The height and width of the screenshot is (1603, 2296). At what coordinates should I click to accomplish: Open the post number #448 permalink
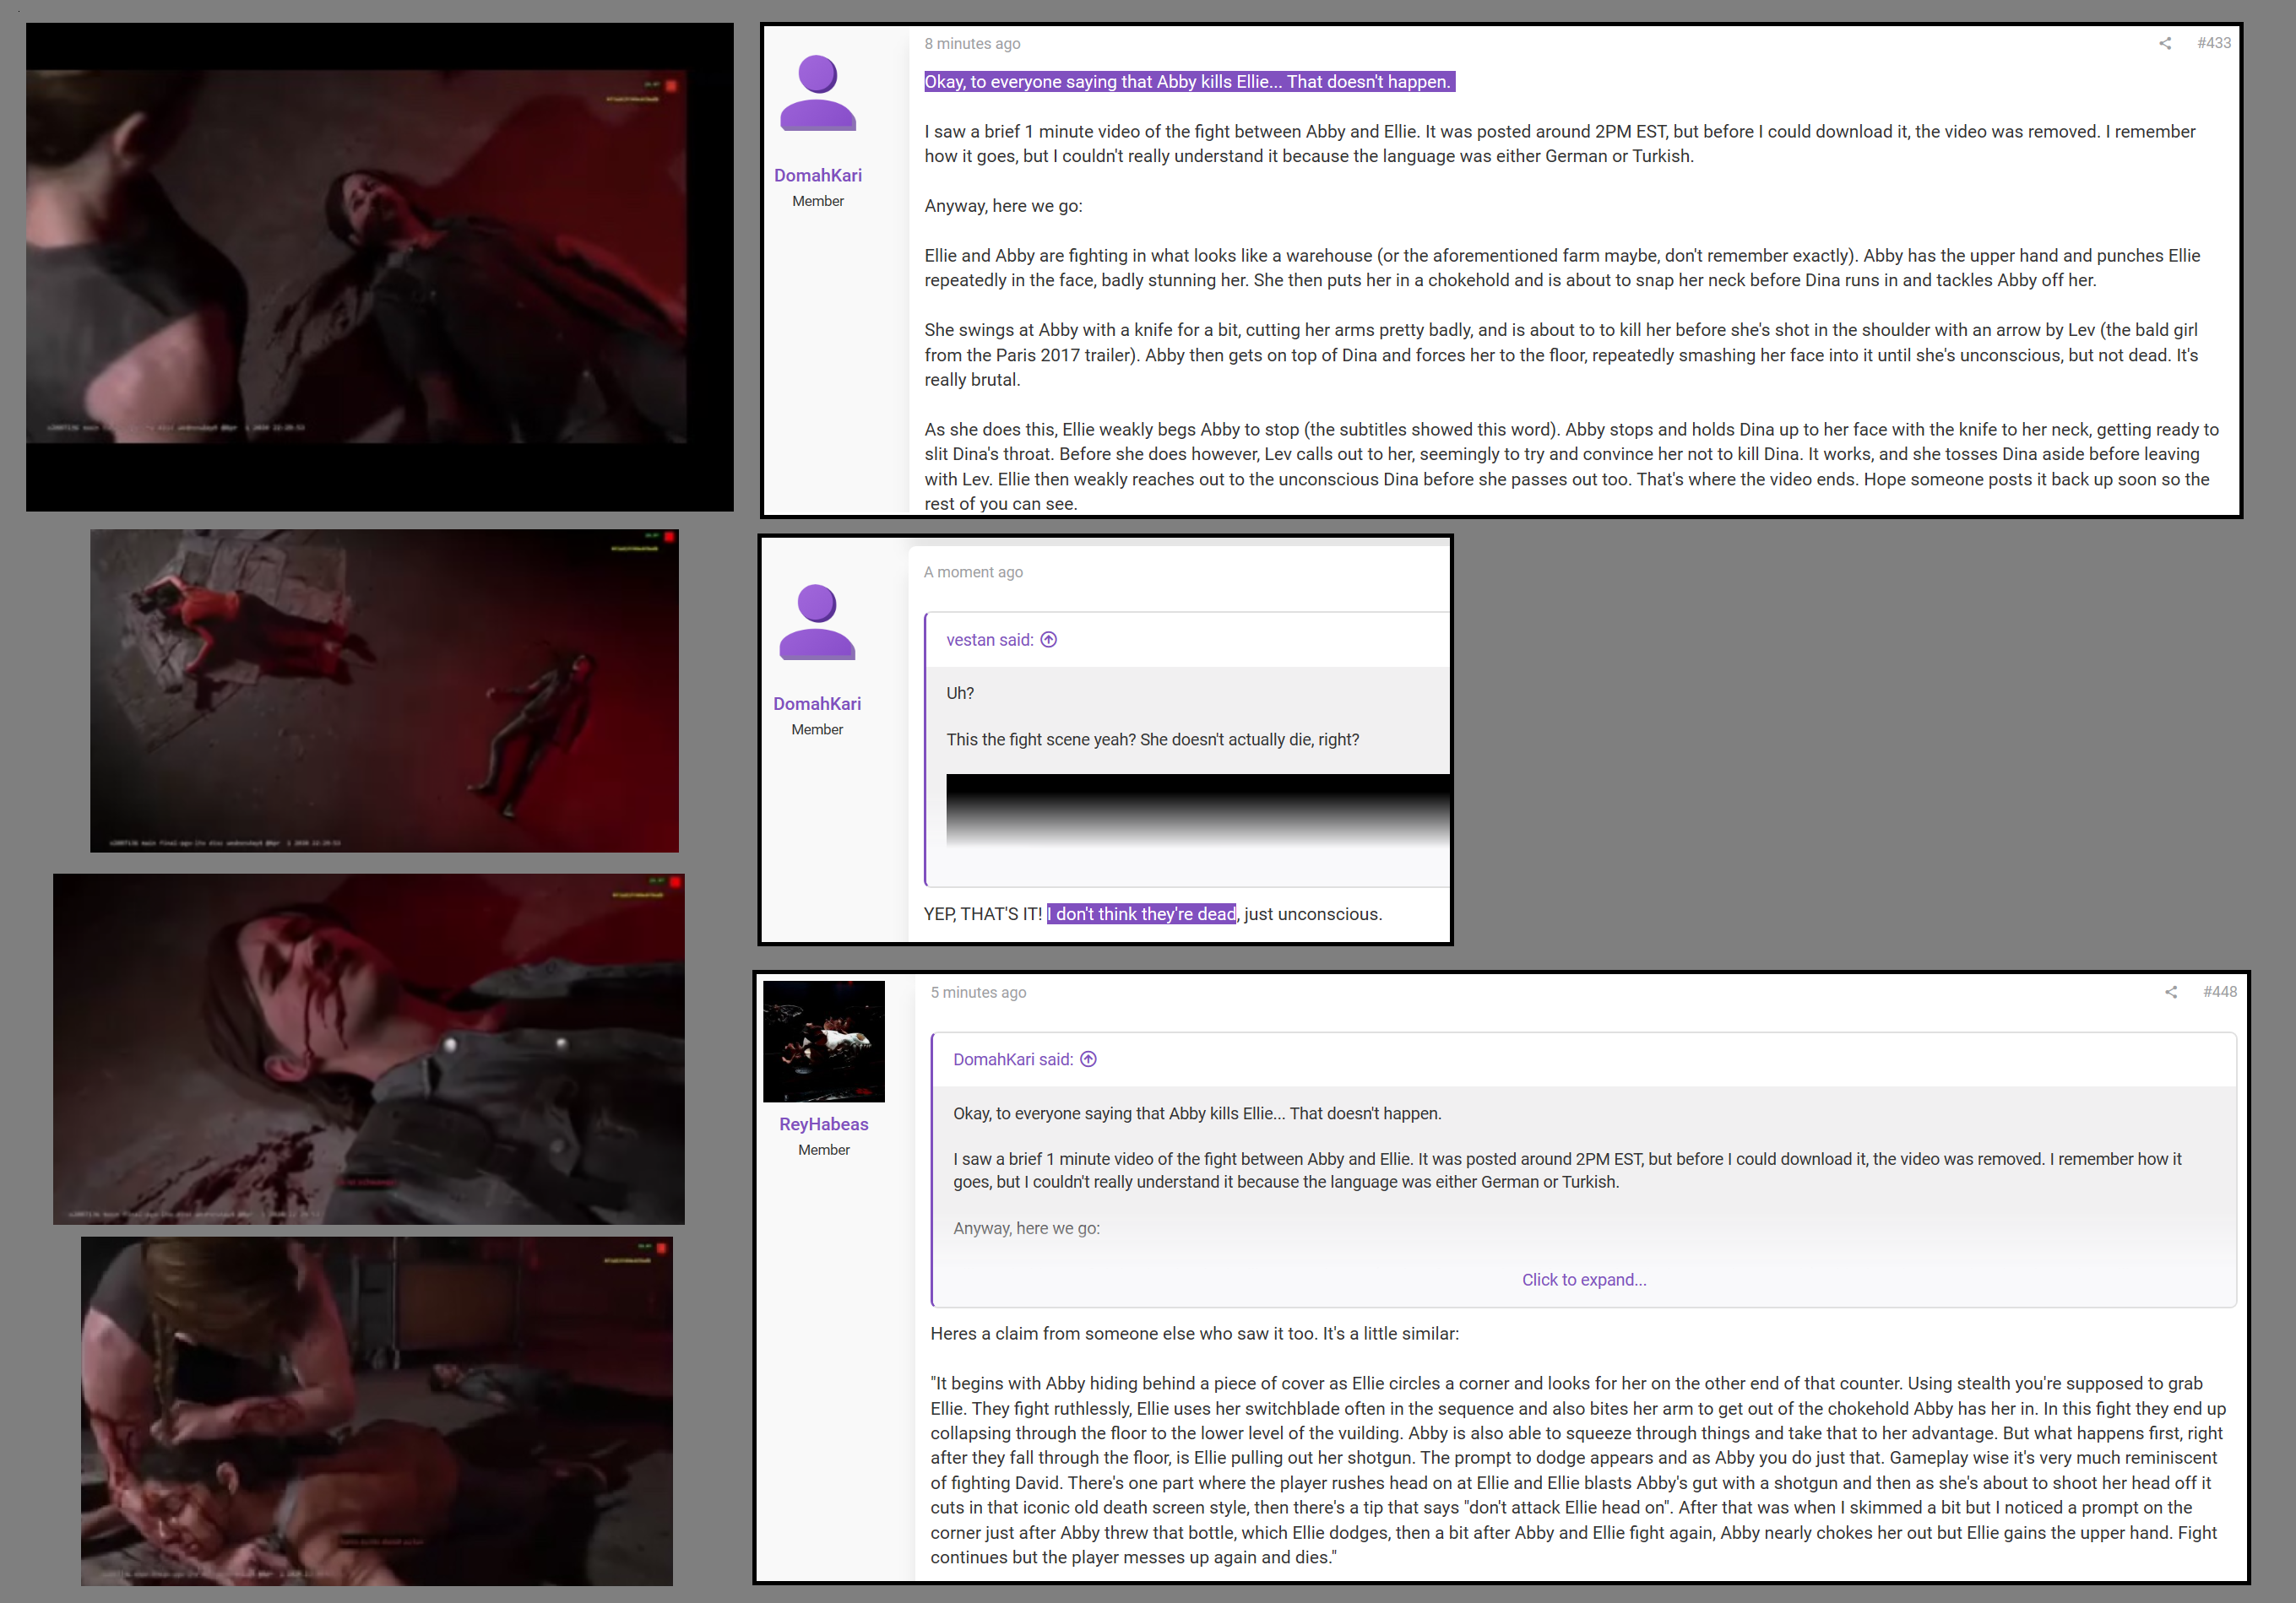2220,991
